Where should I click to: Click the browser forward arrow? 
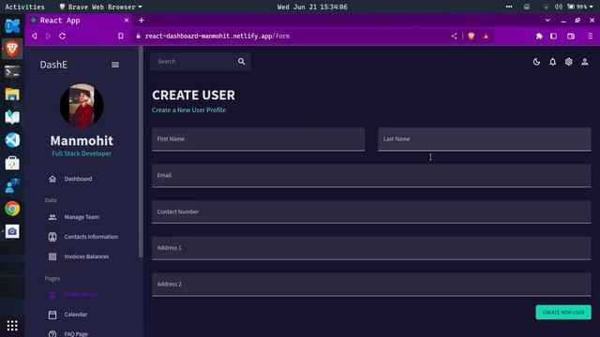48,36
